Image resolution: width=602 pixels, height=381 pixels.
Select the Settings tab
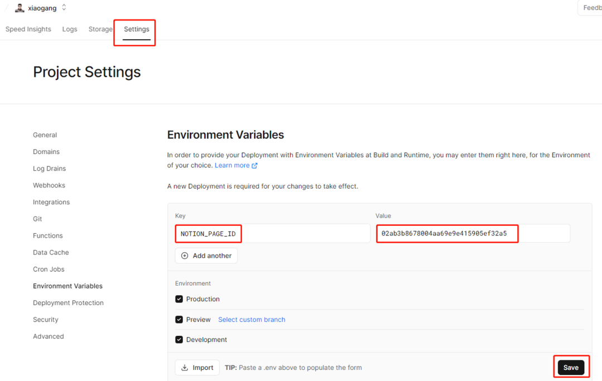point(137,29)
